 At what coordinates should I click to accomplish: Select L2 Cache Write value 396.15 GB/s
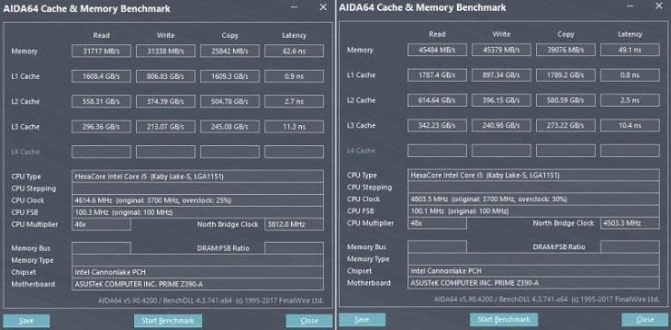[x=501, y=100]
